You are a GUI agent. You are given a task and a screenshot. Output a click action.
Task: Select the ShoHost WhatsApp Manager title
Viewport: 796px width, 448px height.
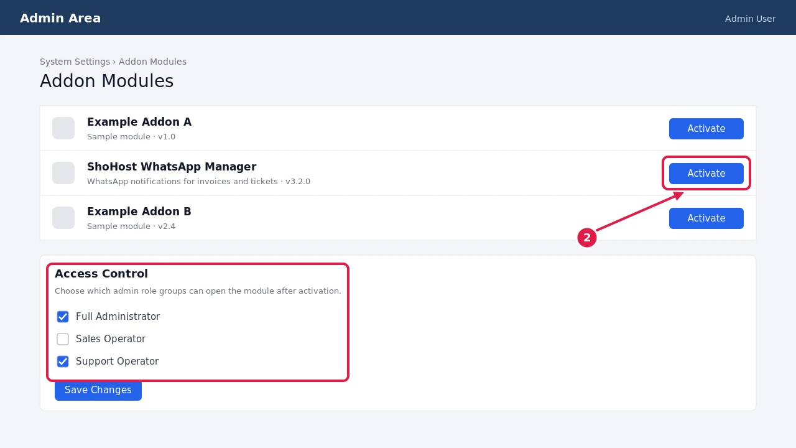[x=172, y=167]
